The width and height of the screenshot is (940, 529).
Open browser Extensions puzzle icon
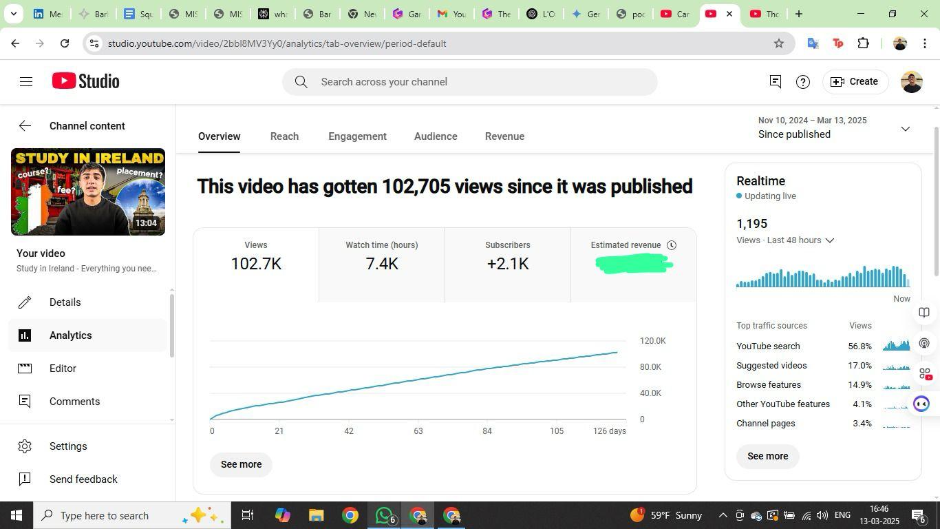pyautogui.click(x=863, y=43)
